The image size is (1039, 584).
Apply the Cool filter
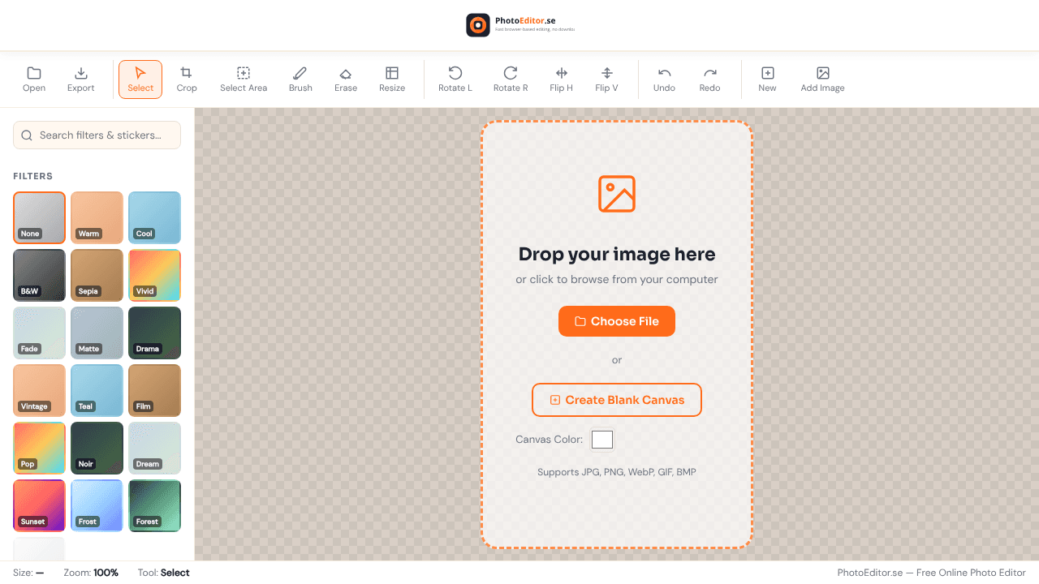tap(154, 217)
